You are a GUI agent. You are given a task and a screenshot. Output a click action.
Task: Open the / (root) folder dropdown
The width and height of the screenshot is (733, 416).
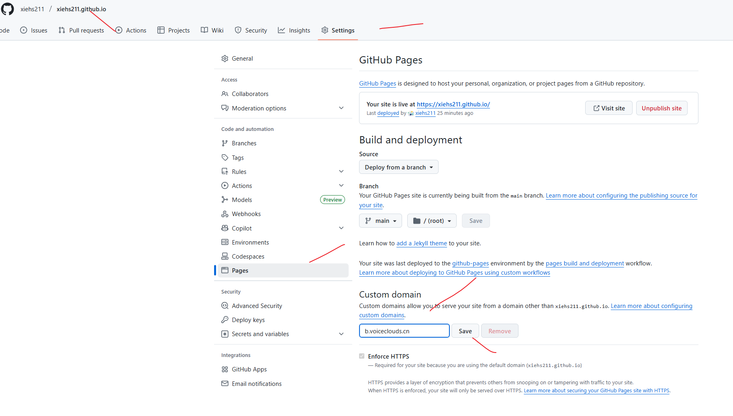coord(432,221)
